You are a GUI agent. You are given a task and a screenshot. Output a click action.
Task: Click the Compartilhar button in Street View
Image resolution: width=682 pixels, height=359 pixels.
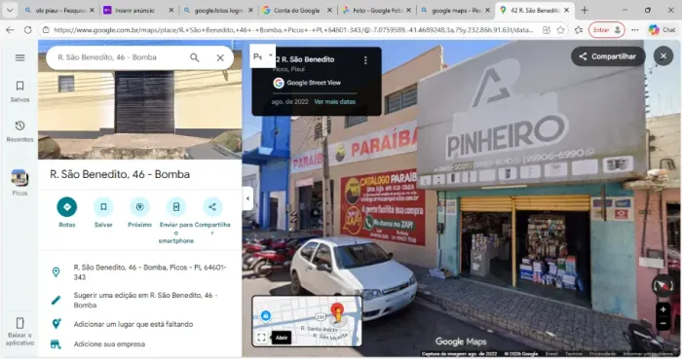click(x=608, y=56)
